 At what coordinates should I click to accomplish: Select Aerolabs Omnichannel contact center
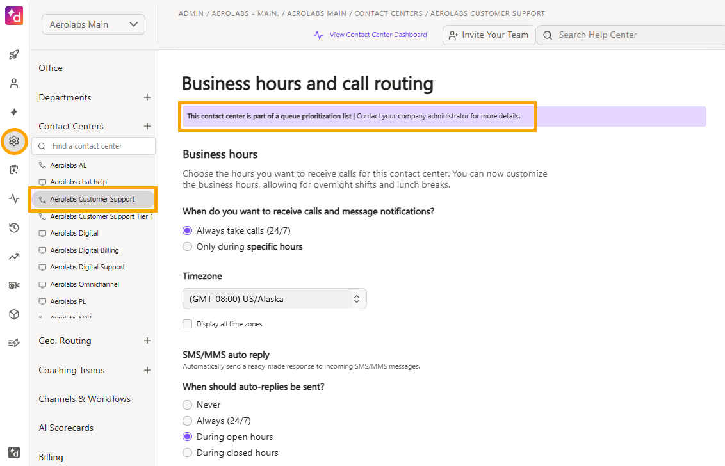point(84,284)
